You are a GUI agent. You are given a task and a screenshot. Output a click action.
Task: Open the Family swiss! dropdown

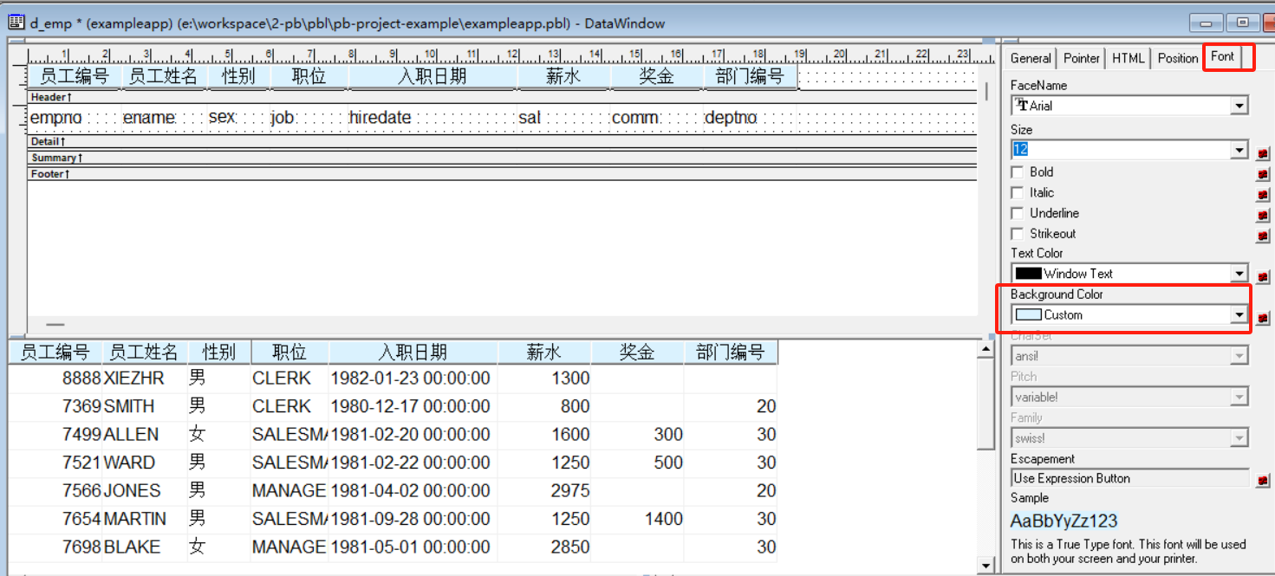coord(1239,438)
